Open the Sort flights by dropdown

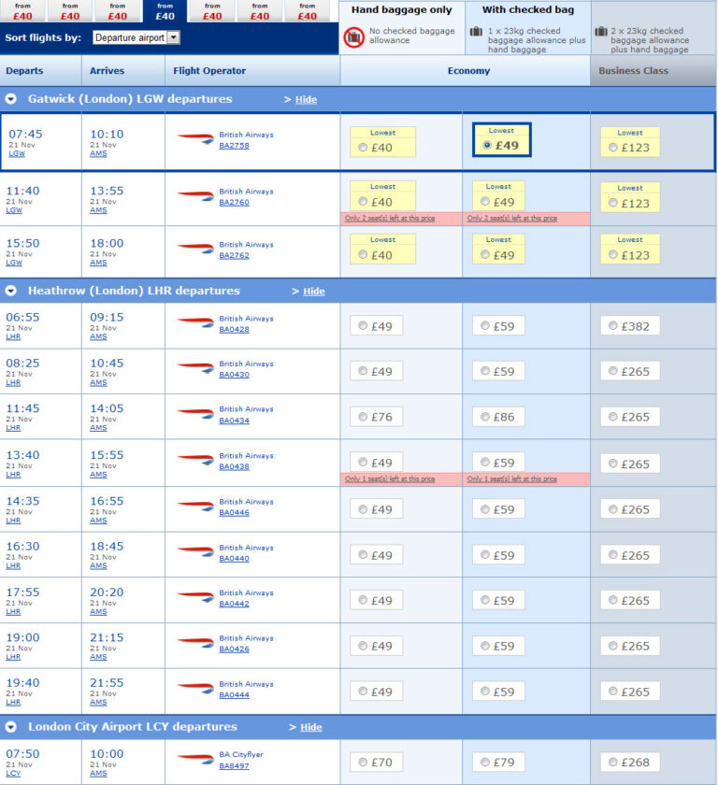click(136, 37)
